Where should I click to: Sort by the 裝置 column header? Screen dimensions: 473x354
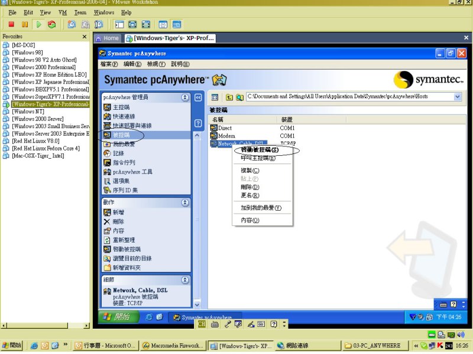[x=312, y=120]
